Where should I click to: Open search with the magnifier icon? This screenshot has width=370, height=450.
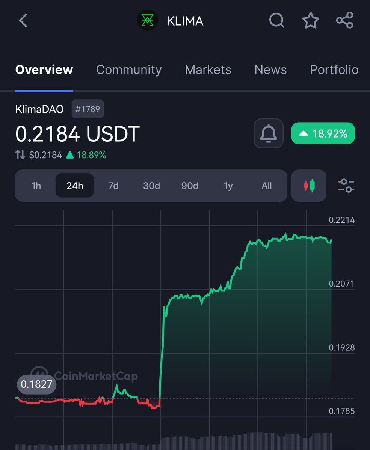(277, 21)
